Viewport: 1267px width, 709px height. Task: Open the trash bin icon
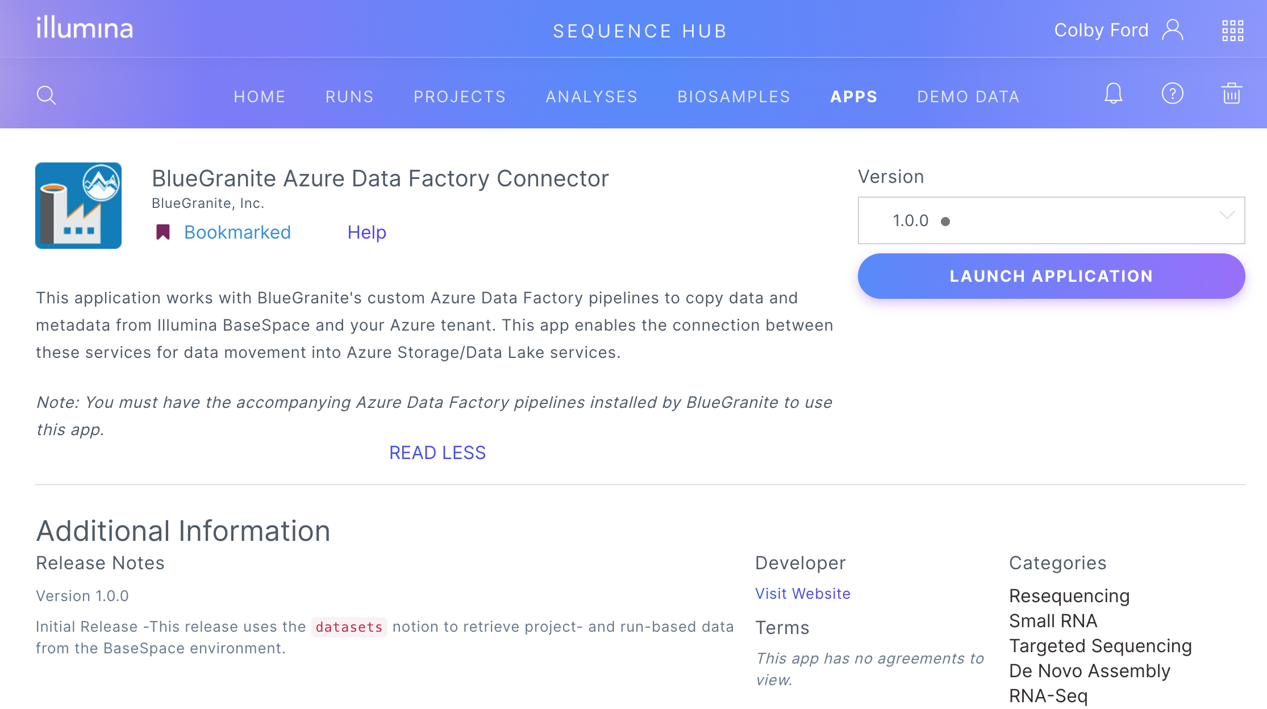coord(1232,94)
